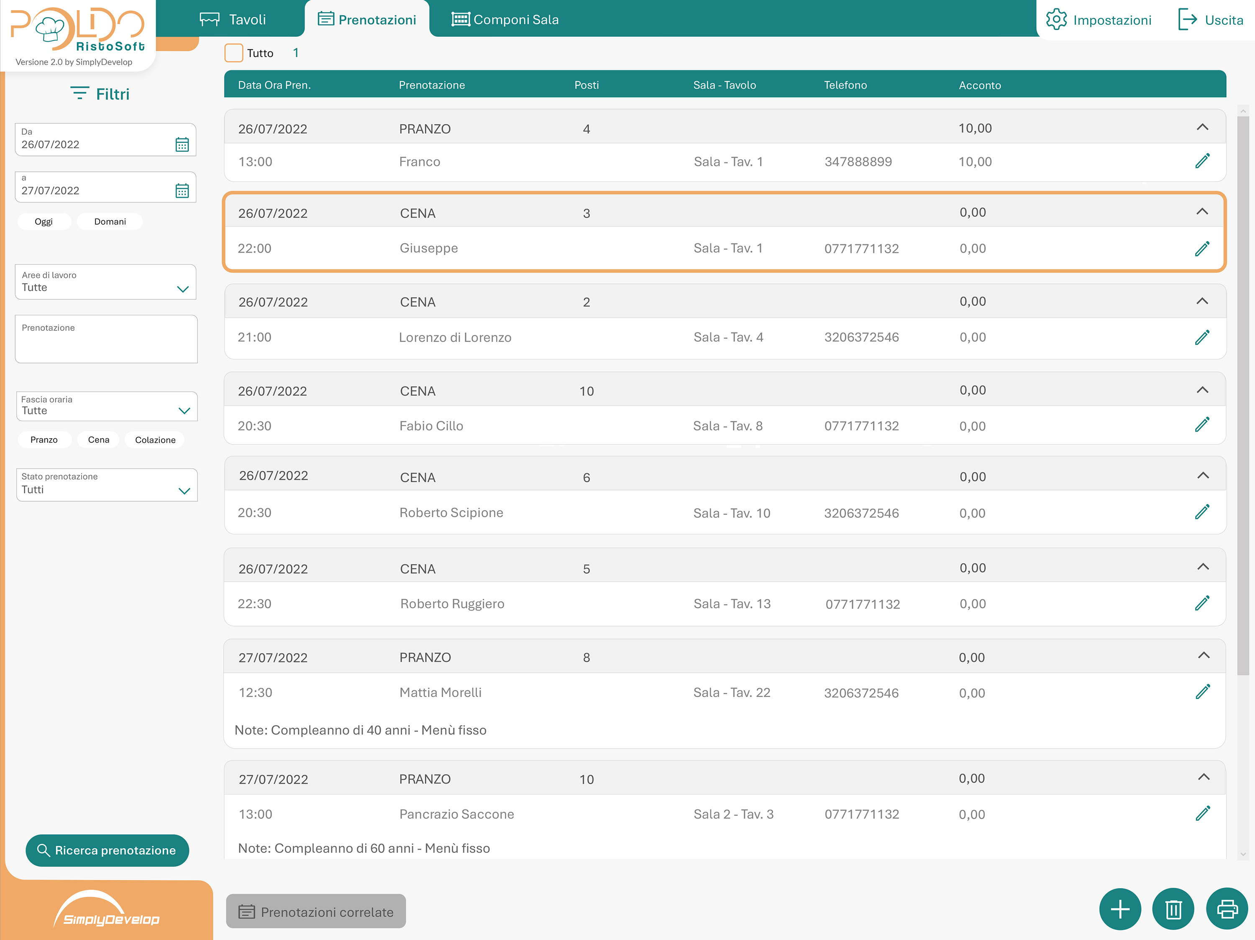This screenshot has height=940, width=1255.
Task: Click the trash delete icon
Action: point(1173,909)
